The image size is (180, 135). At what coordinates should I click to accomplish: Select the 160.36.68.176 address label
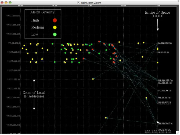point(164,98)
